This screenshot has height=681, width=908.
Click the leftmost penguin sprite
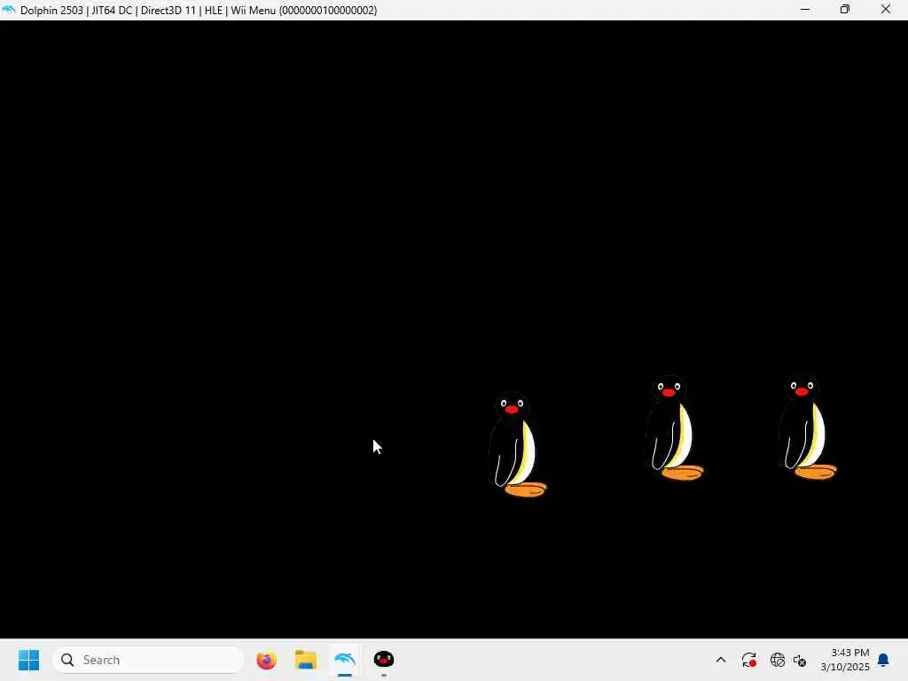pos(517,445)
